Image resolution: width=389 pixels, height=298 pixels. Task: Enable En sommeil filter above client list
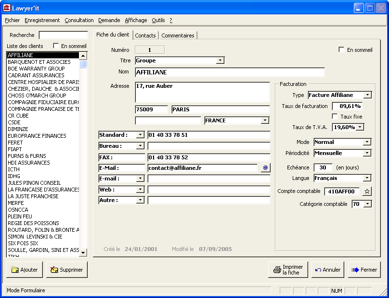(56, 46)
